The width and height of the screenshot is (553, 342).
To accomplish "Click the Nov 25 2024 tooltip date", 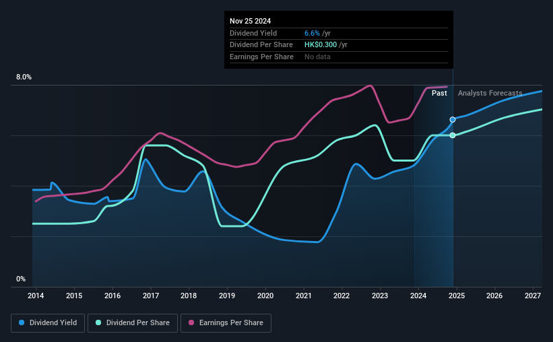I will [x=250, y=21].
